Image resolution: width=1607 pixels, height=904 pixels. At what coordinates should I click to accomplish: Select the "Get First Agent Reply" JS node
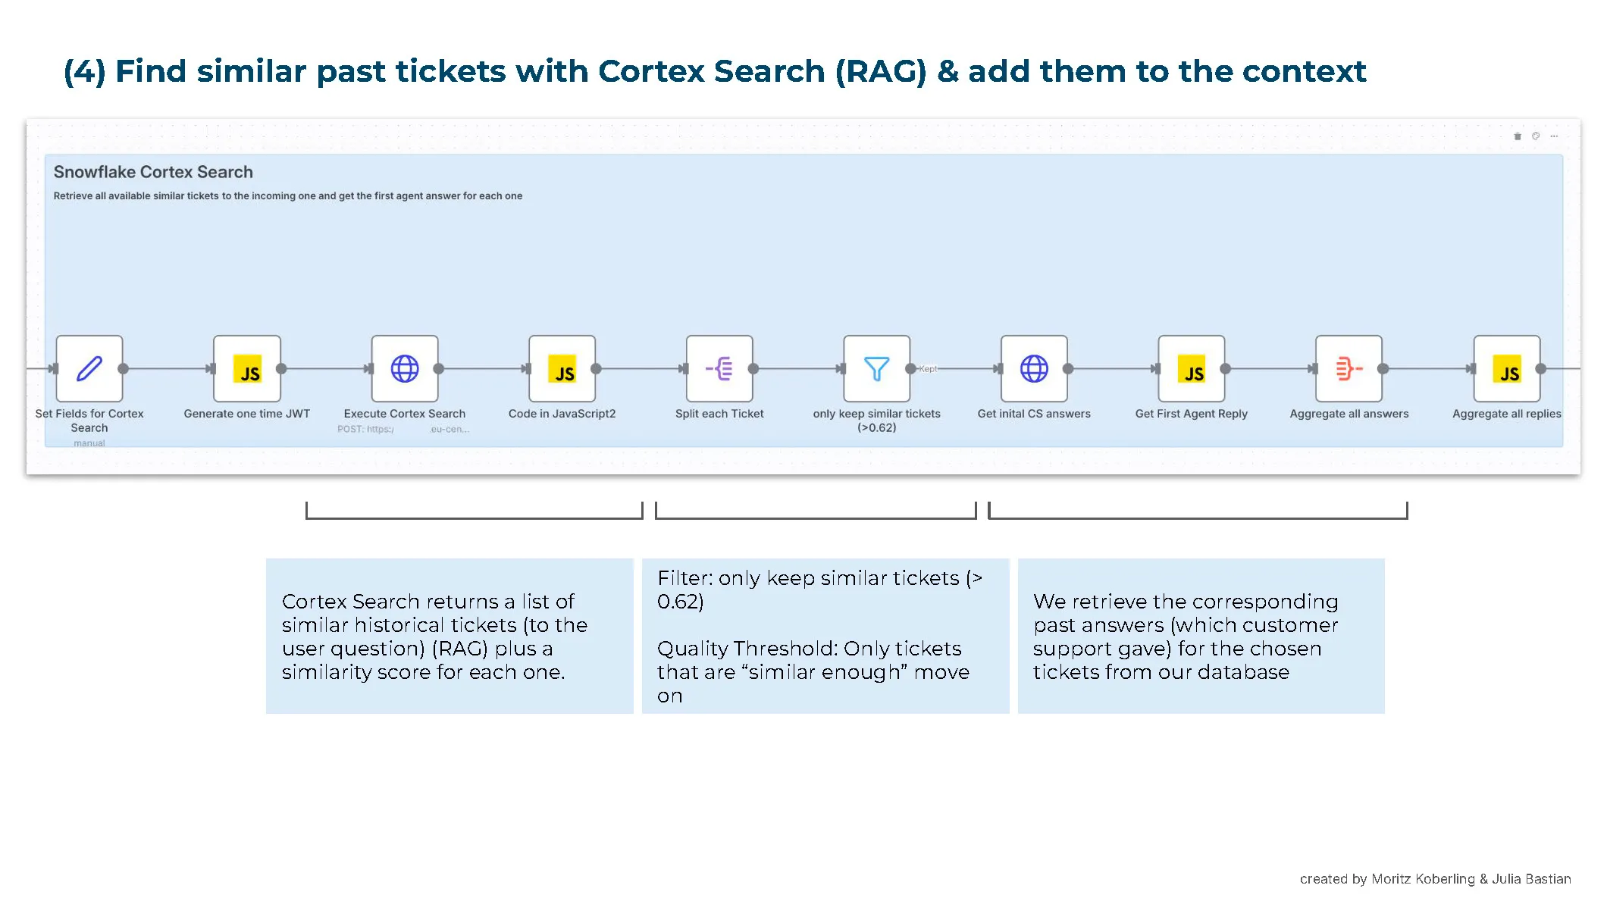(1191, 369)
